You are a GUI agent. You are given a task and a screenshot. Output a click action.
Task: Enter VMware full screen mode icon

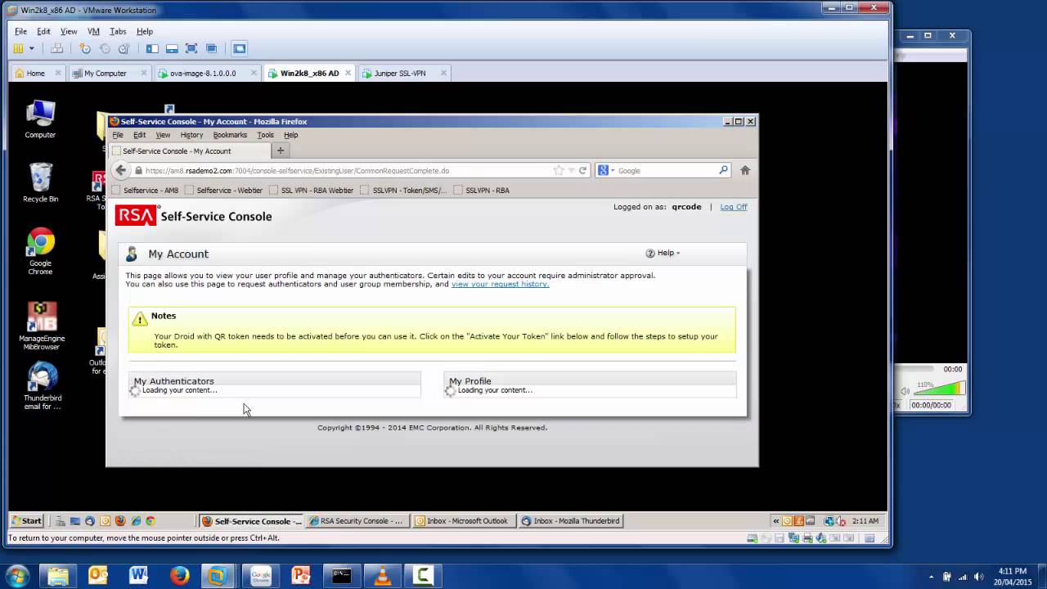pos(191,48)
